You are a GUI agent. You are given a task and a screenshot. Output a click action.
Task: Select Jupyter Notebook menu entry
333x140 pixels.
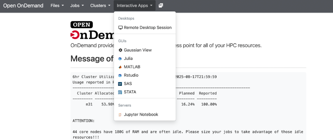[141, 114]
